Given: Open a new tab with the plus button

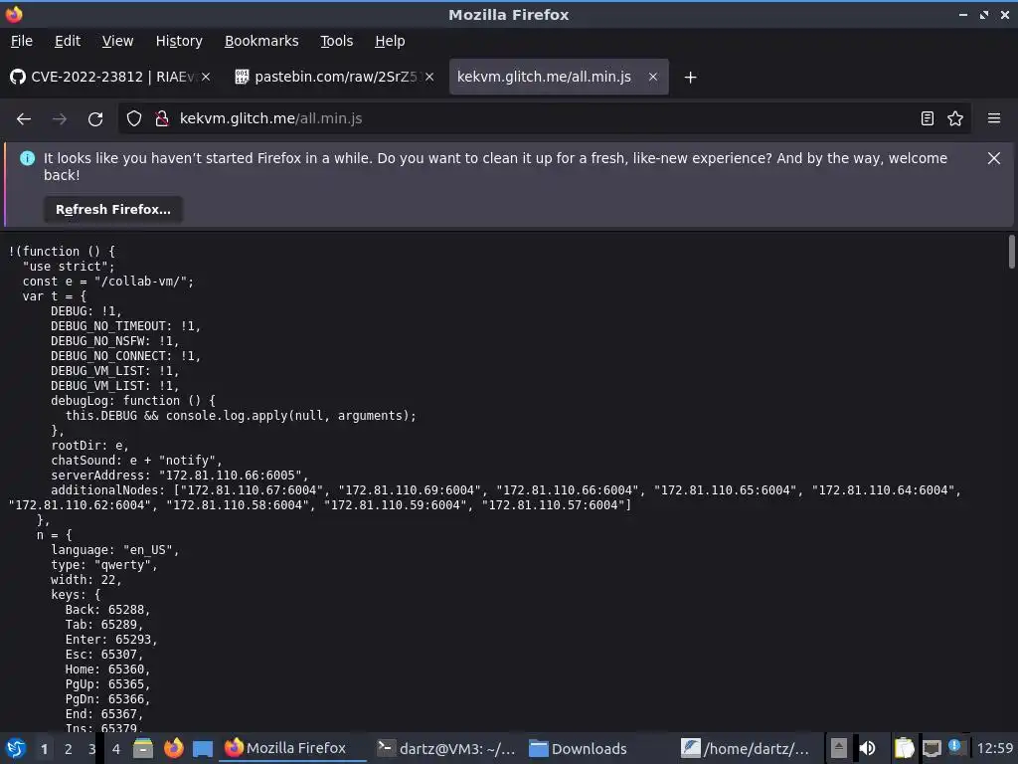Looking at the screenshot, I should (690, 78).
